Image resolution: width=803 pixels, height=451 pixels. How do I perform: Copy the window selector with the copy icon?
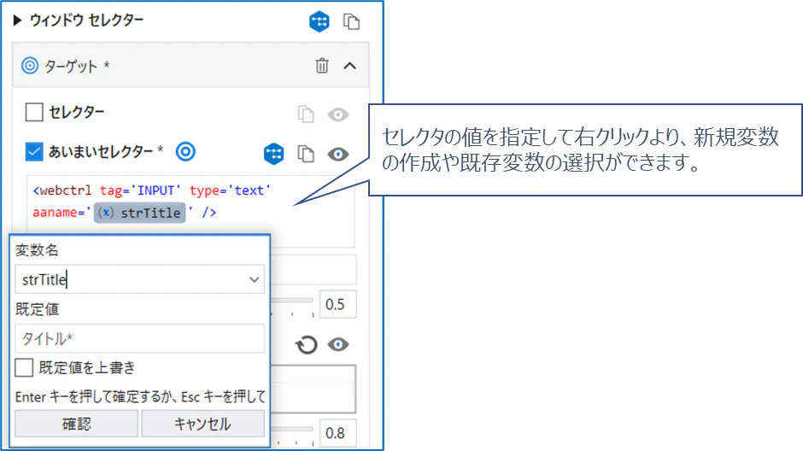pyautogui.click(x=351, y=21)
